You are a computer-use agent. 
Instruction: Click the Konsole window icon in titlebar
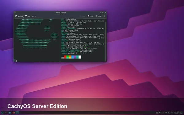tap(15, 12)
